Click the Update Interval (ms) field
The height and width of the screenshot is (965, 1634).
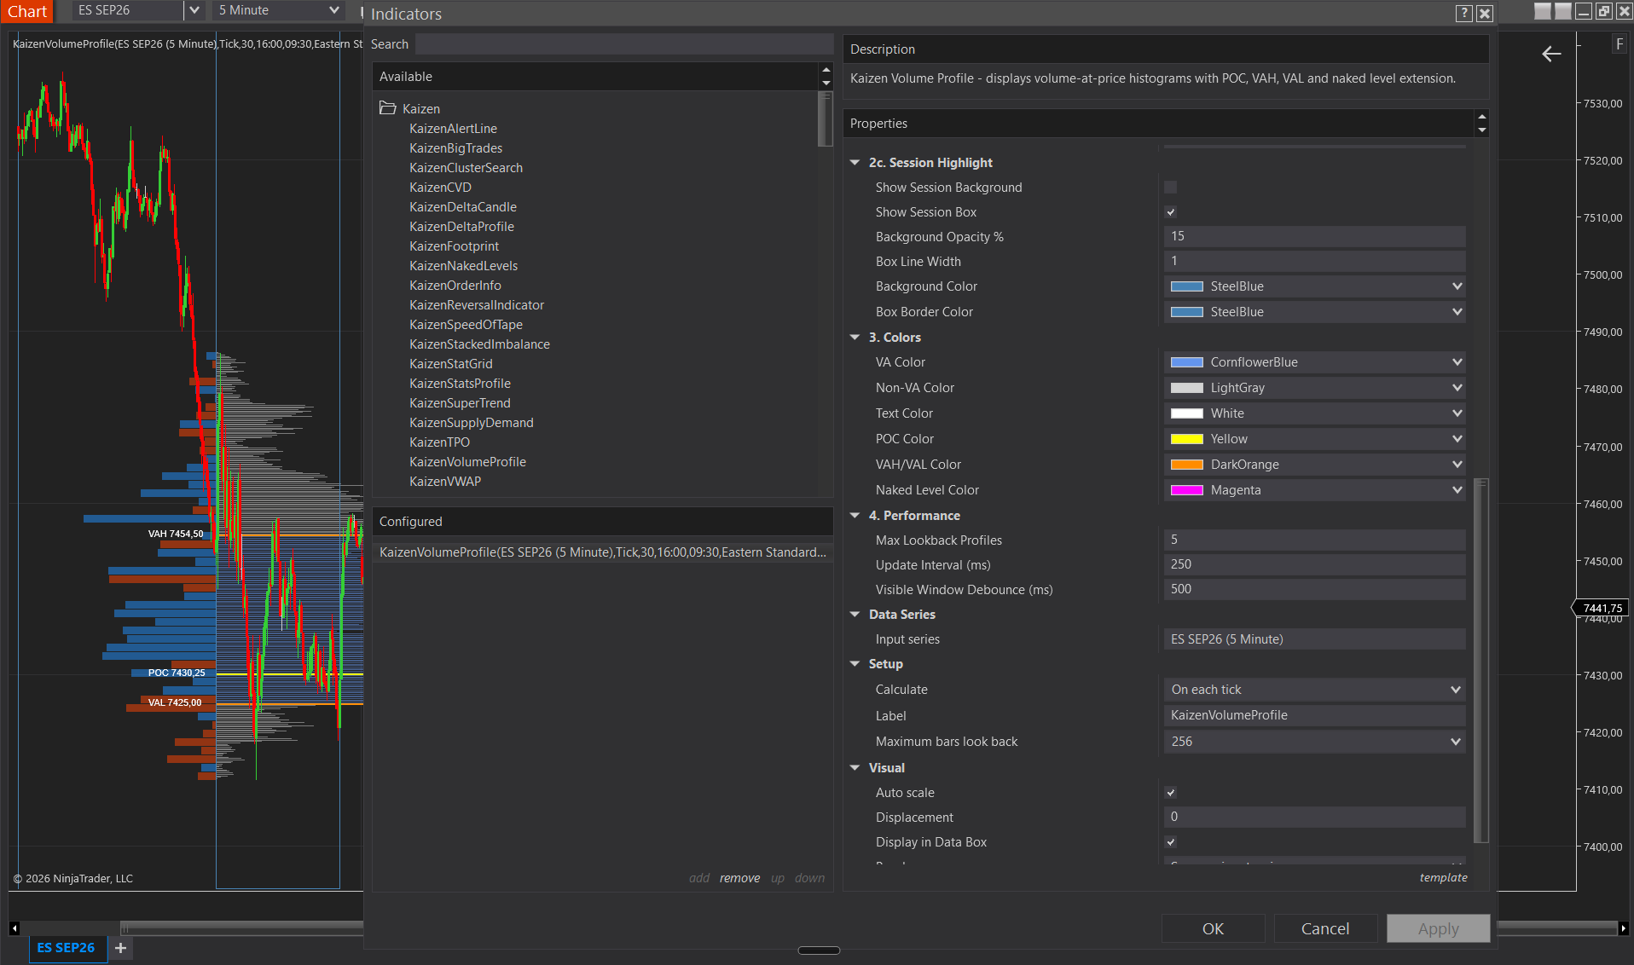click(1315, 564)
